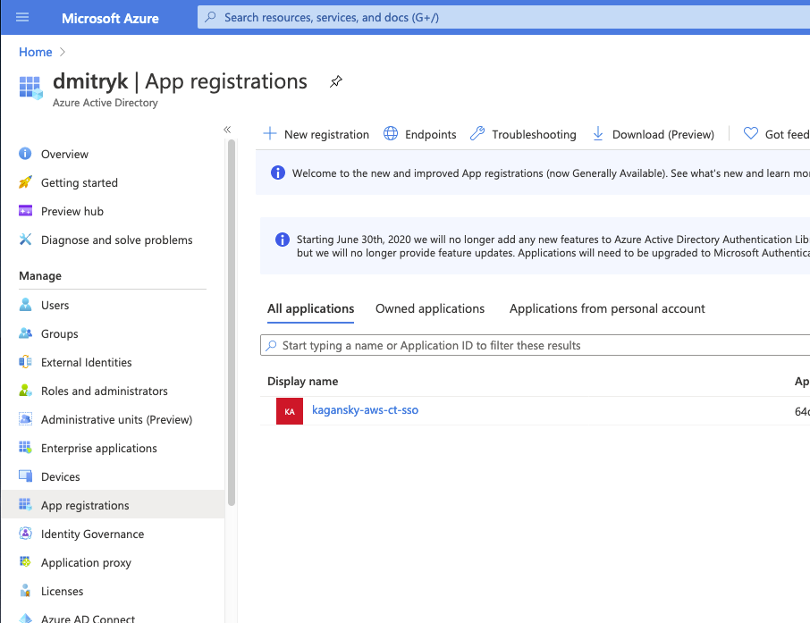Open Getting started in the sidebar
The height and width of the screenshot is (623, 810).
point(80,182)
